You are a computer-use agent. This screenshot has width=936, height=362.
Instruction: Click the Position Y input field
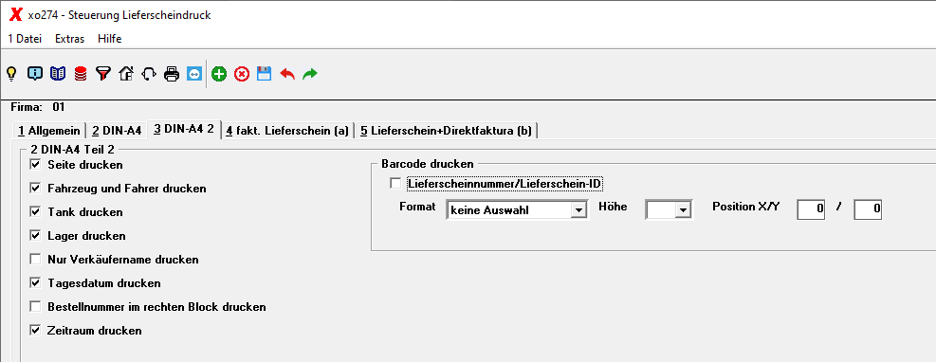(868, 209)
